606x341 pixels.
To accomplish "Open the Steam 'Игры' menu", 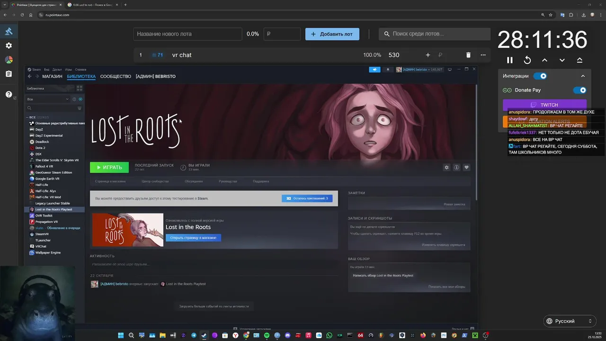I will [x=69, y=70].
